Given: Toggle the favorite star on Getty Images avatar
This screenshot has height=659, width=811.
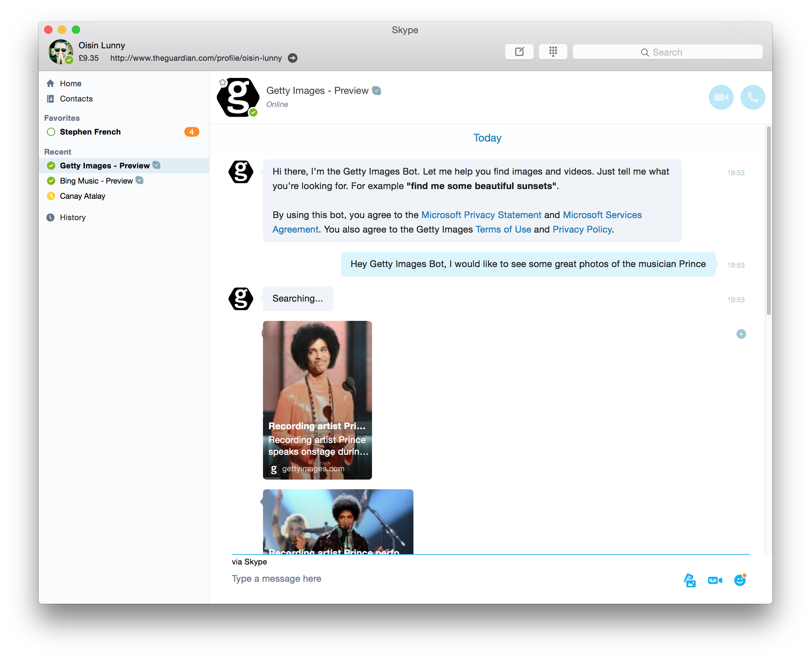Looking at the screenshot, I should 223,82.
